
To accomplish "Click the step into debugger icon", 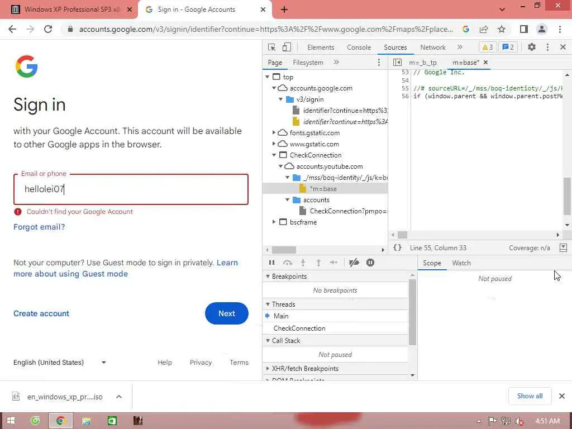I will 303,263.
